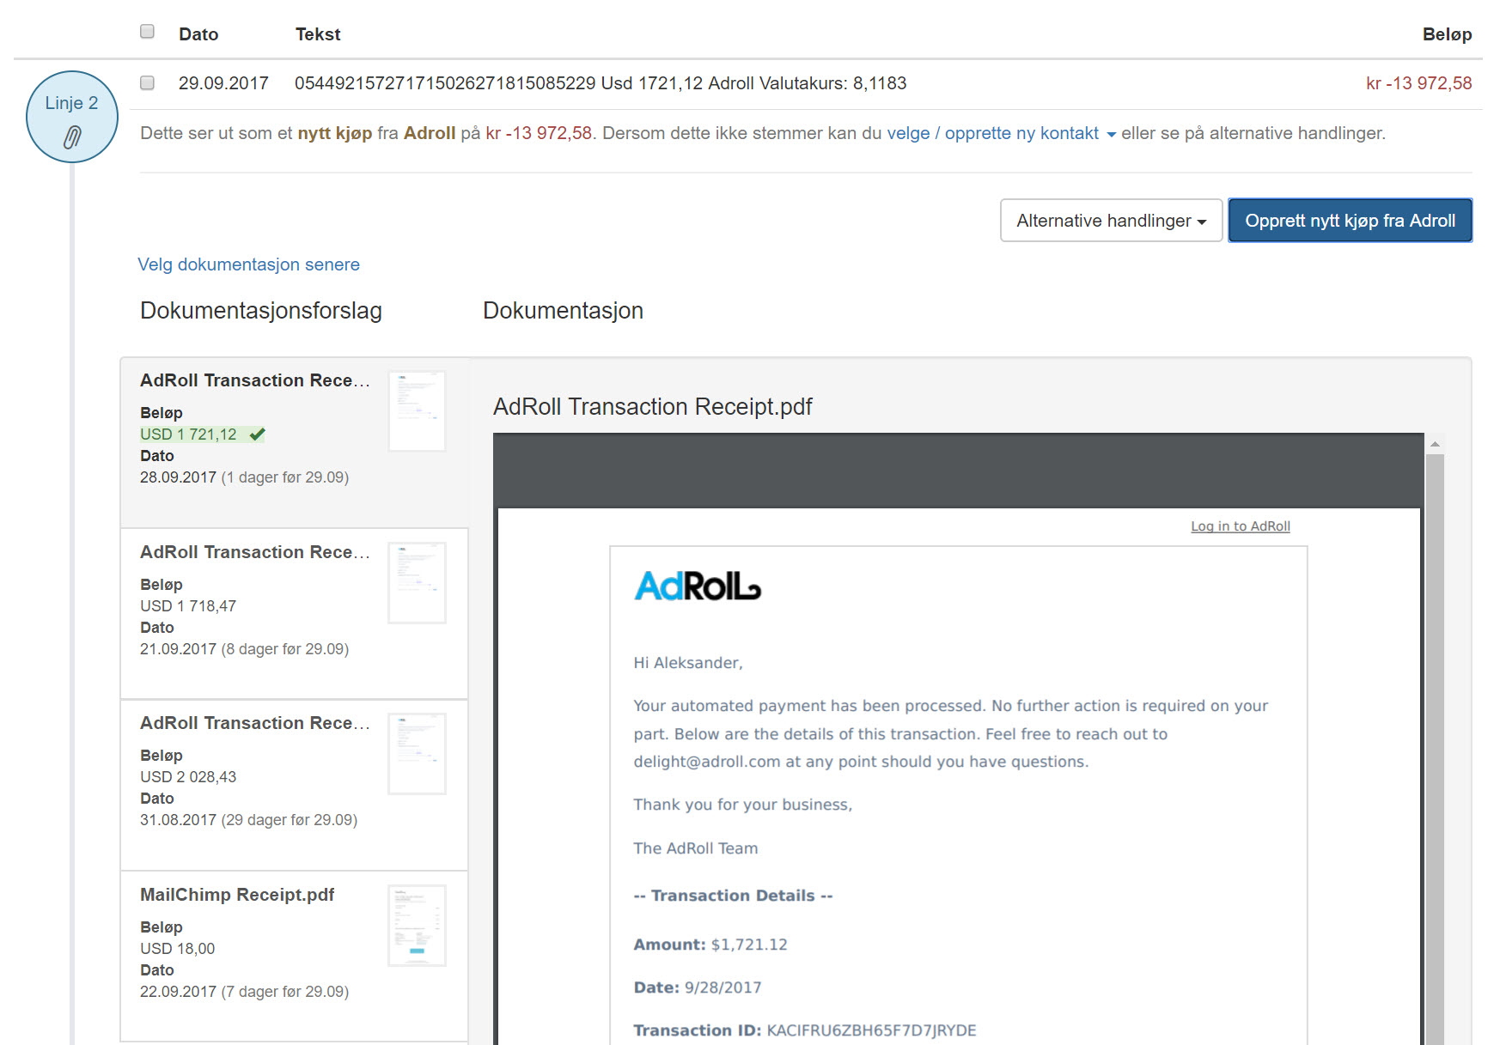Viewport: 1506px width, 1045px height.
Task: Click the Transaction ID KACIFRU6ZBH65F7D7JRYDE
Action: pyautogui.click(x=805, y=1030)
